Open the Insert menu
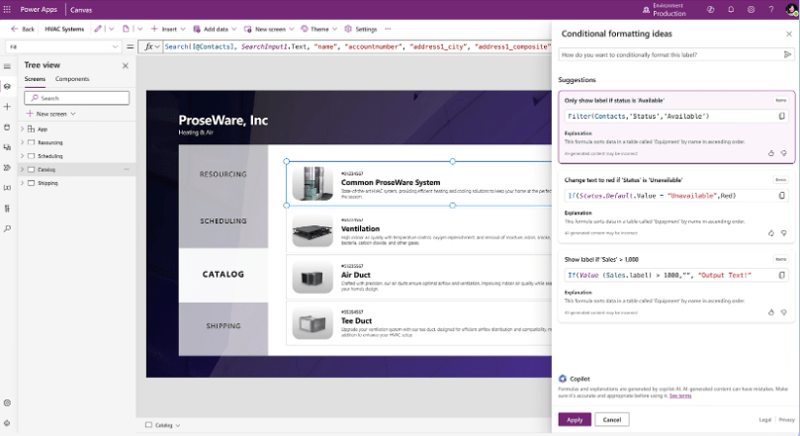This screenshot has width=800, height=436. (x=168, y=29)
